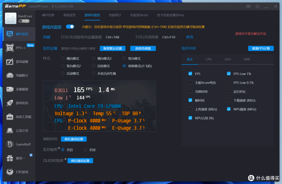Image resolution: width=282 pixels, height=184 pixels.
Task: Select 永劫无间专属 style radio
Action: 93,73
